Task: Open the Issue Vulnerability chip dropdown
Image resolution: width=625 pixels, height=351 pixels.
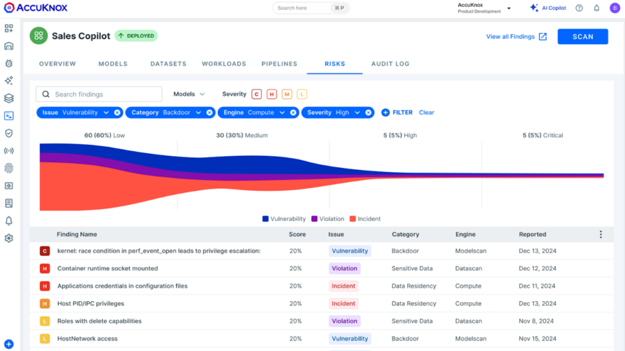Action: point(106,112)
